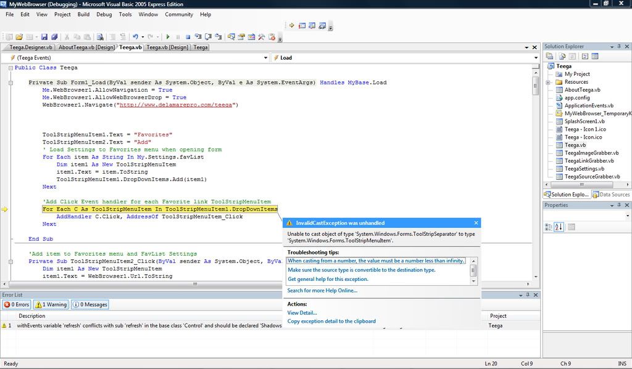Expand the Resources folder node
This screenshot has height=369, width=632.
click(x=548, y=82)
